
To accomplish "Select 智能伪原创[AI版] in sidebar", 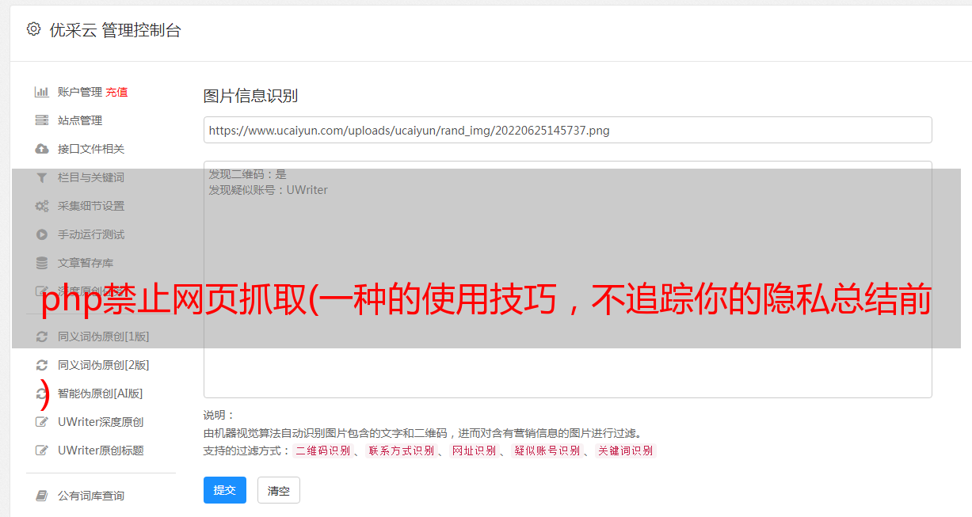I will [x=101, y=393].
